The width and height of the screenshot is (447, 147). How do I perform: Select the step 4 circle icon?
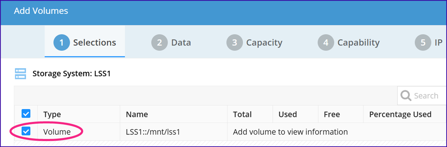click(x=326, y=42)
